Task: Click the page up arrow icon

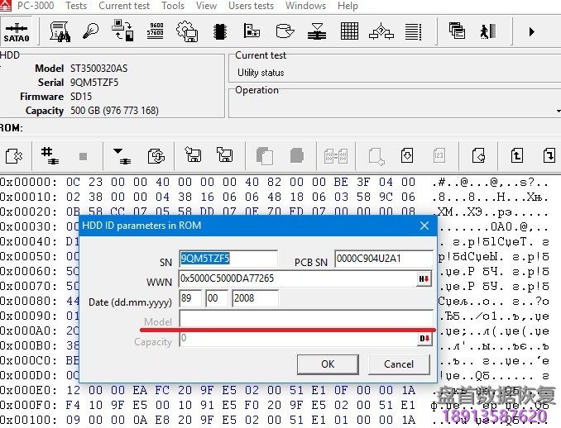Action: pyautogui.click(x=516, y=156)
